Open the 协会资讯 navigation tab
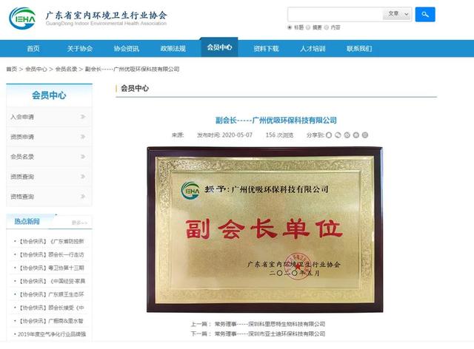The image size is (474, 349). (x=126, y=49)
